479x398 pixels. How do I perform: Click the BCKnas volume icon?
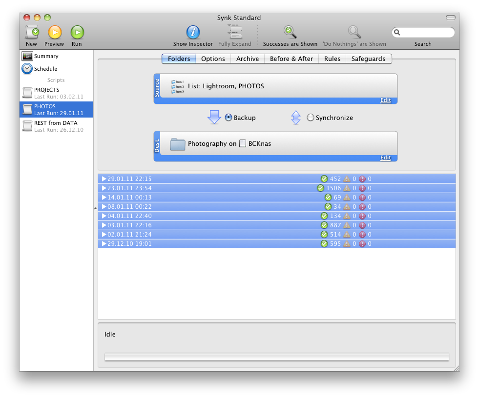tap(243, 143)
